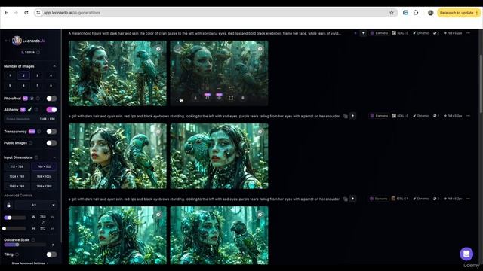Adjust the Guidance Scale slider
This screenshot has width=483, height=271.
tap(25, 245)
